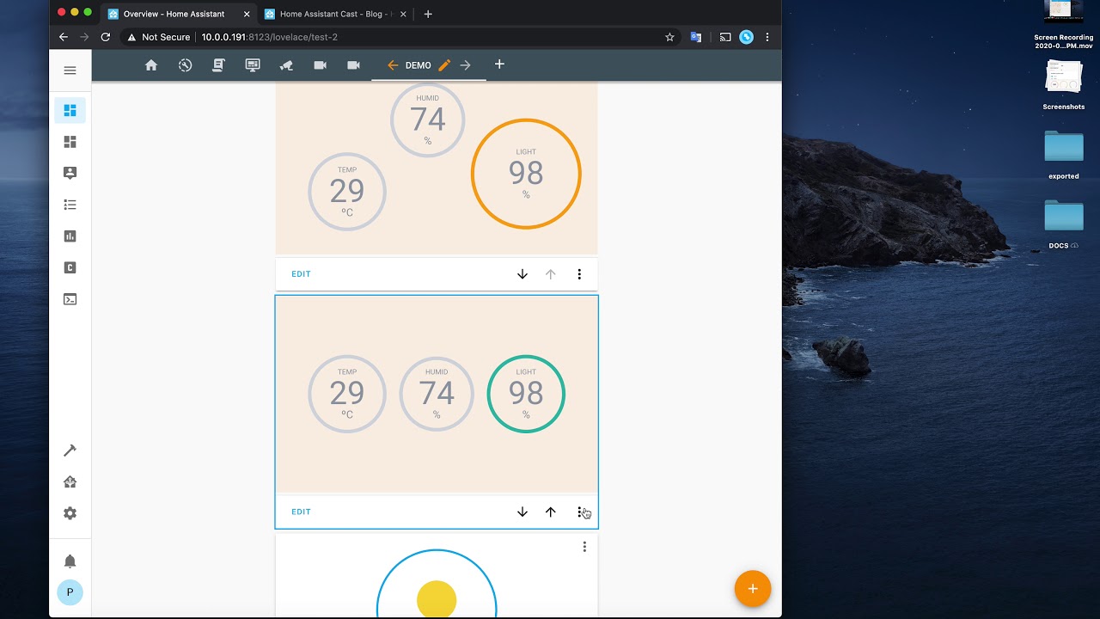Move DEMO view left with the orange arrow
Viewport: 1100px width, 619px height.
point(393,65)
